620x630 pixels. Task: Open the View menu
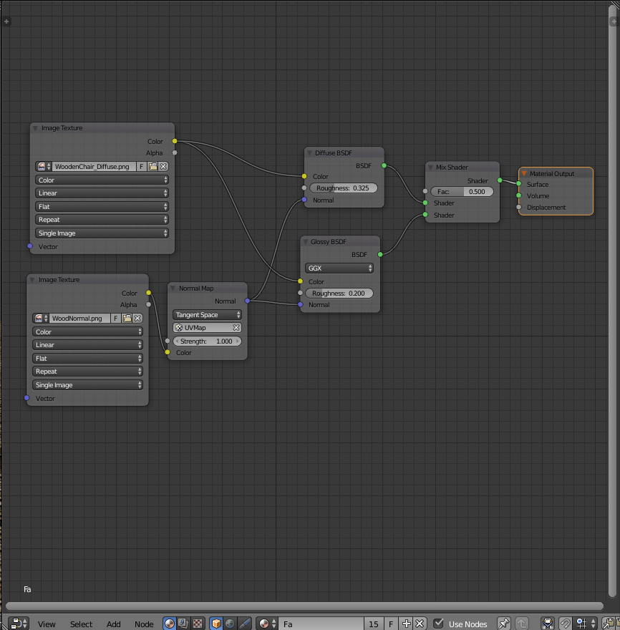pos(47,624)
